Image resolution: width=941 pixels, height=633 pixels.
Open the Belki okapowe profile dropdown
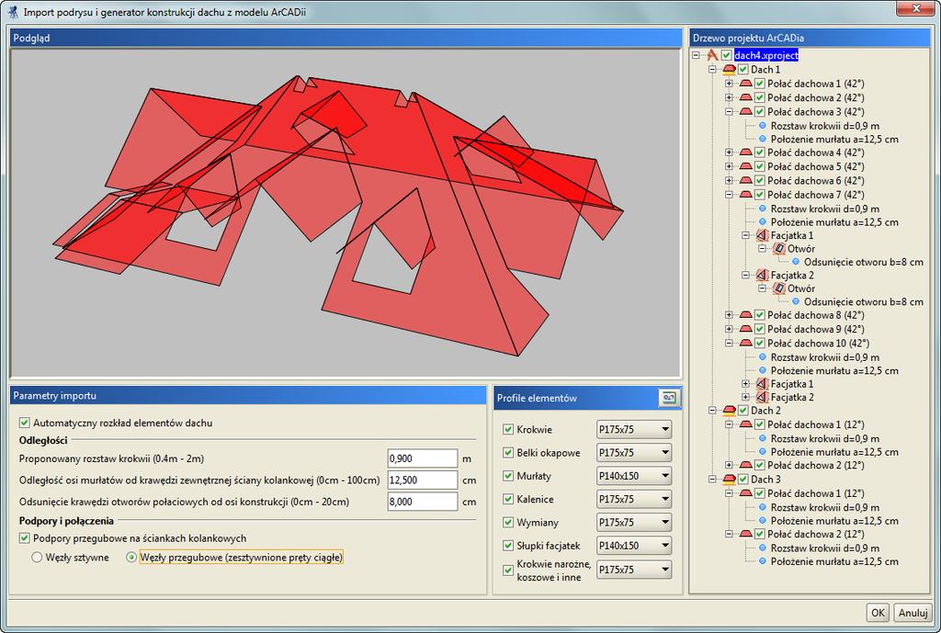point(634,453)
